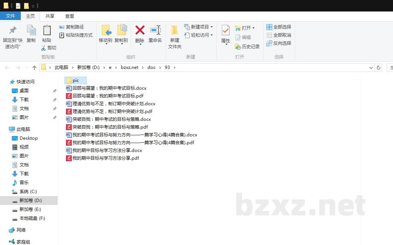Viewport: 393px width, 245px height.
Task: Click the Cut scissors button
Action: click(49, 48)
